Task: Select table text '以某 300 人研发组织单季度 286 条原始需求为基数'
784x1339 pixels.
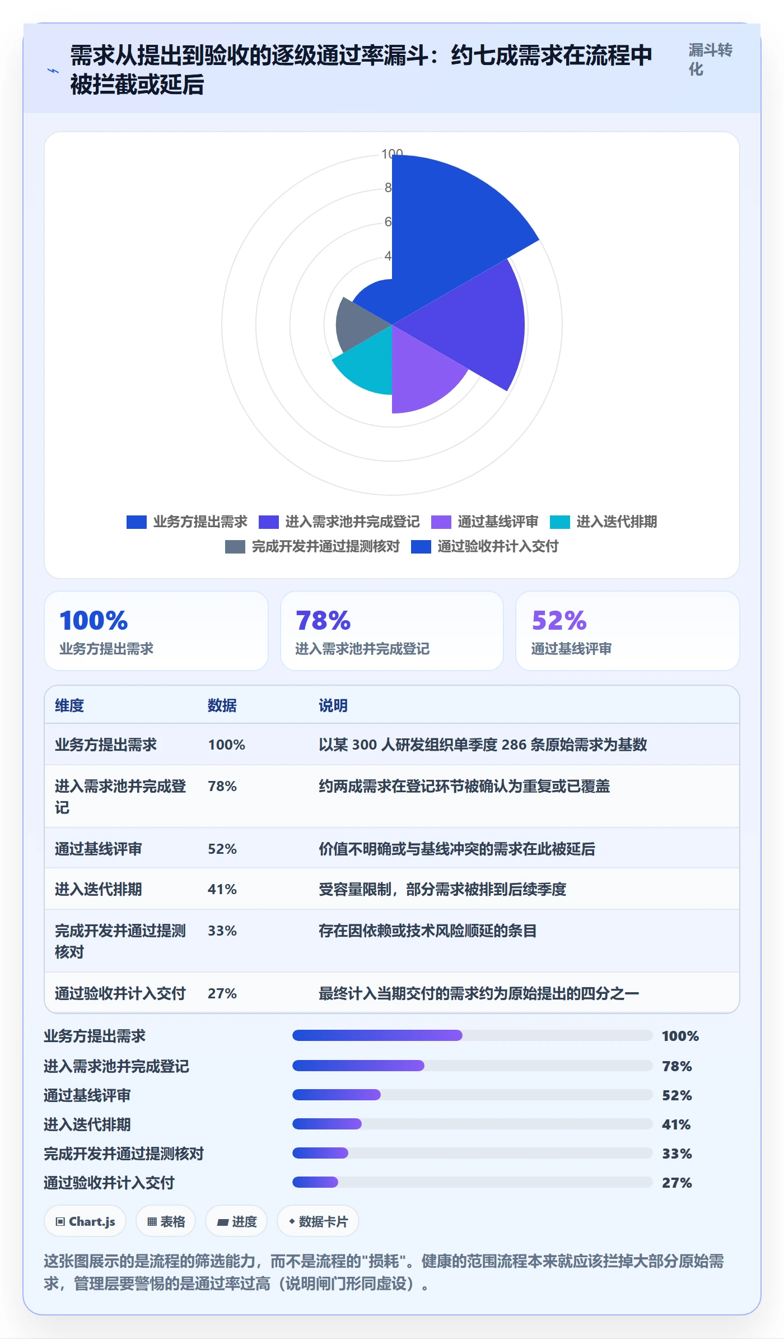Action: (483, 745)
